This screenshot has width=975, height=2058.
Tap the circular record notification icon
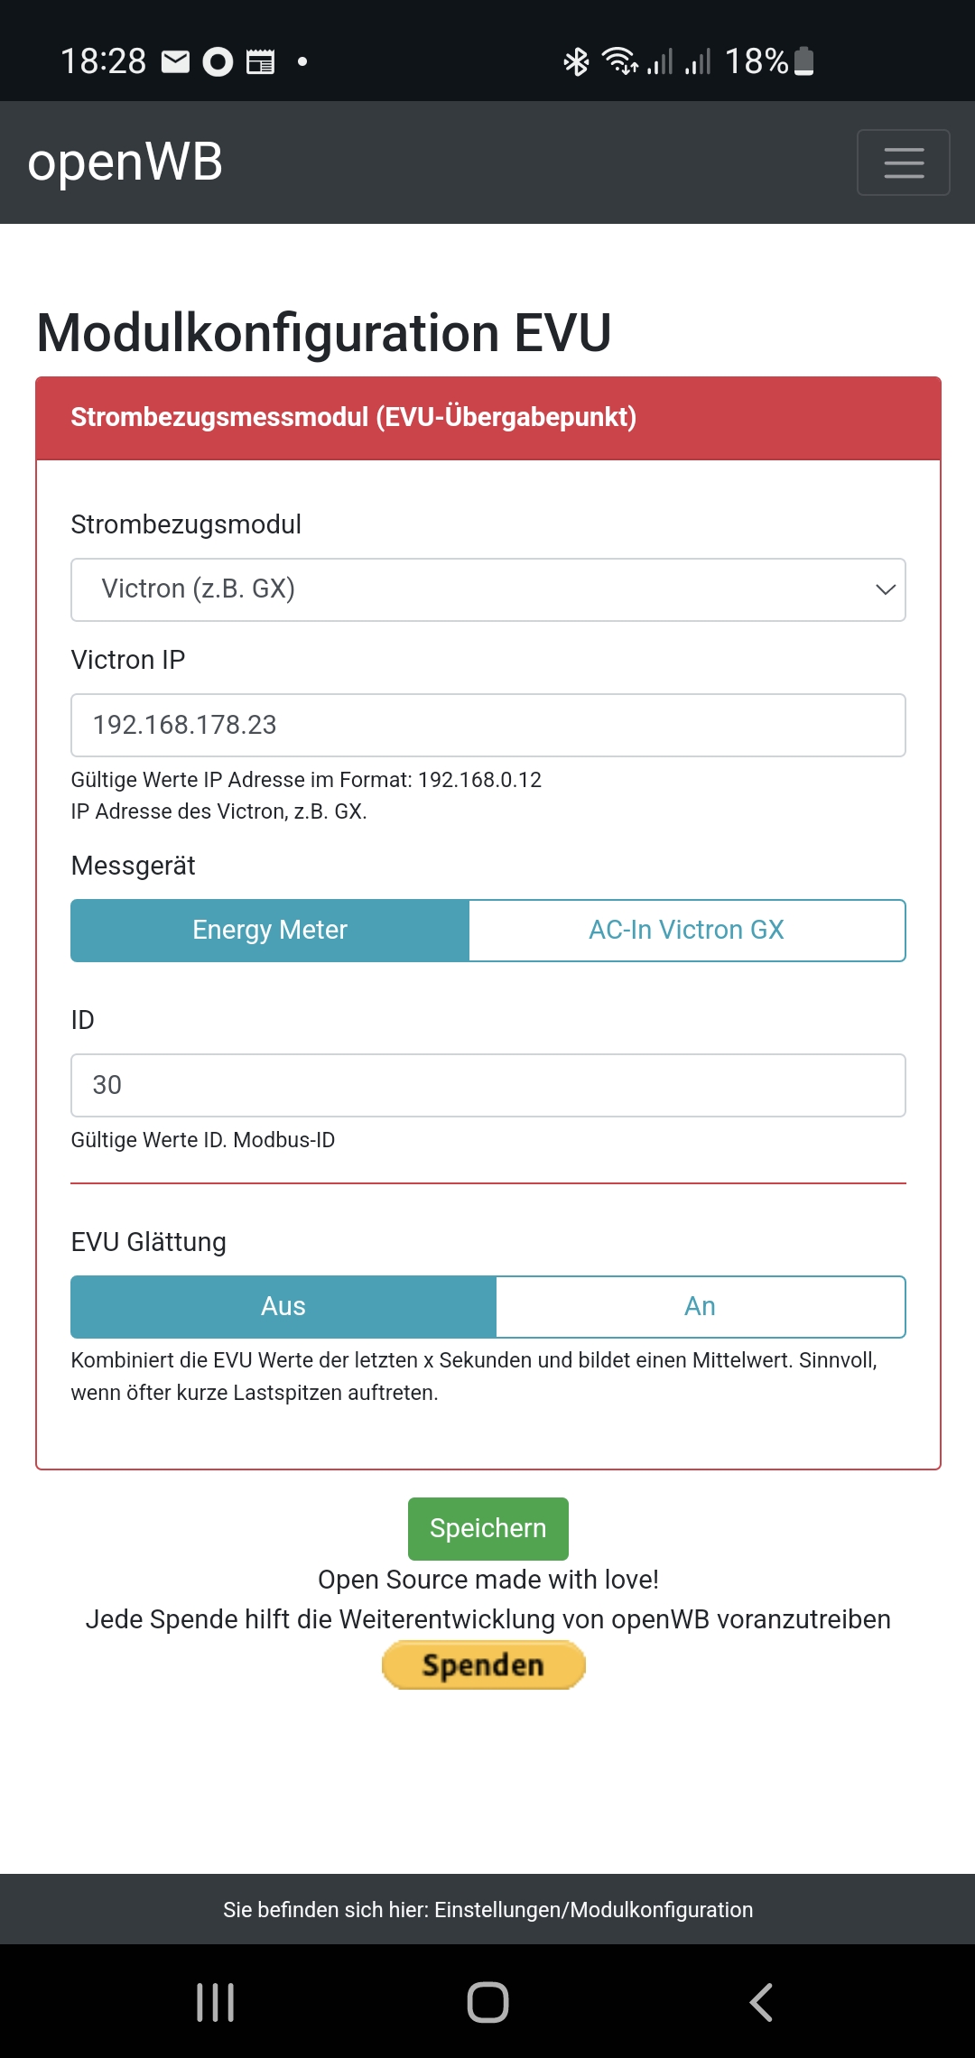[218, 61]
